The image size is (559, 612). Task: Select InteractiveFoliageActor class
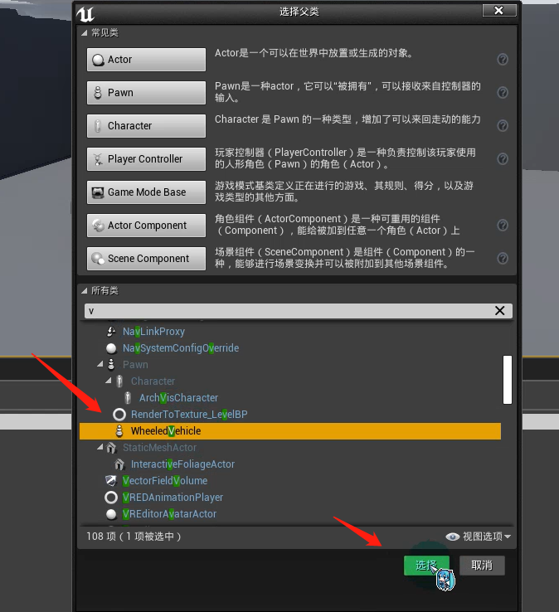coord(182,464)
